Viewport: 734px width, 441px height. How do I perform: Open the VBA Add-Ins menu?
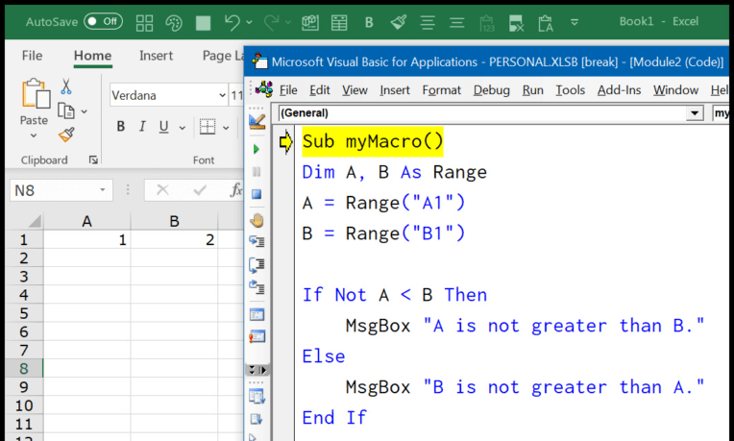619,90
